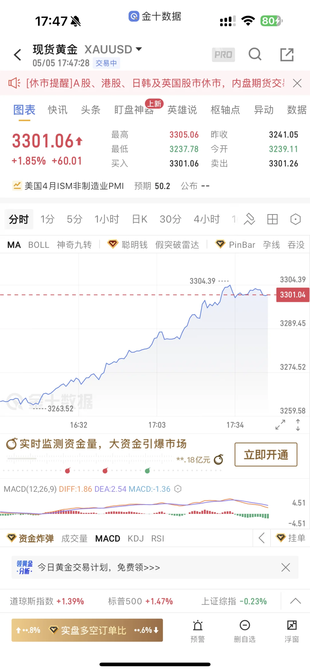Open the PRO badge
Viewport: 310px width, 672px height.
click(x=223, y=55)
